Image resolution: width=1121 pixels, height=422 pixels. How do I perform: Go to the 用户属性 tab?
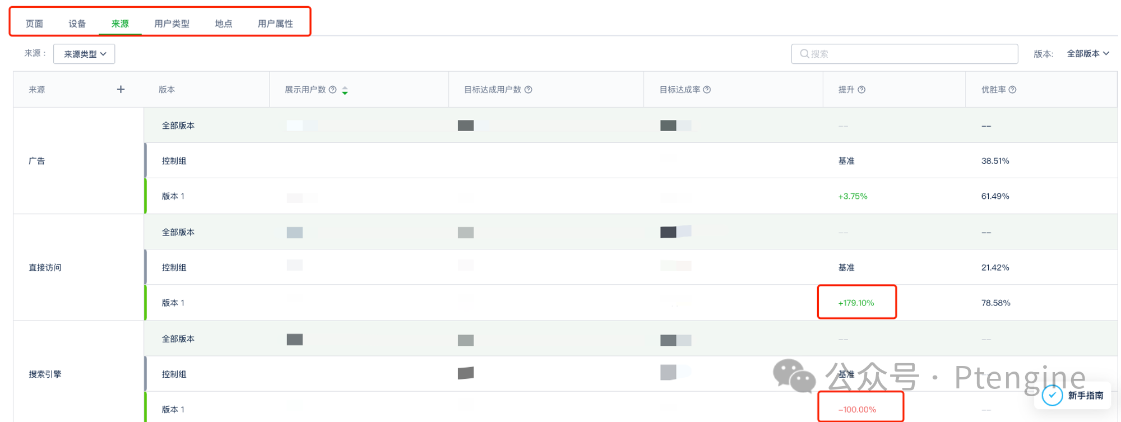pyautogui.click(x=275, y=24)
